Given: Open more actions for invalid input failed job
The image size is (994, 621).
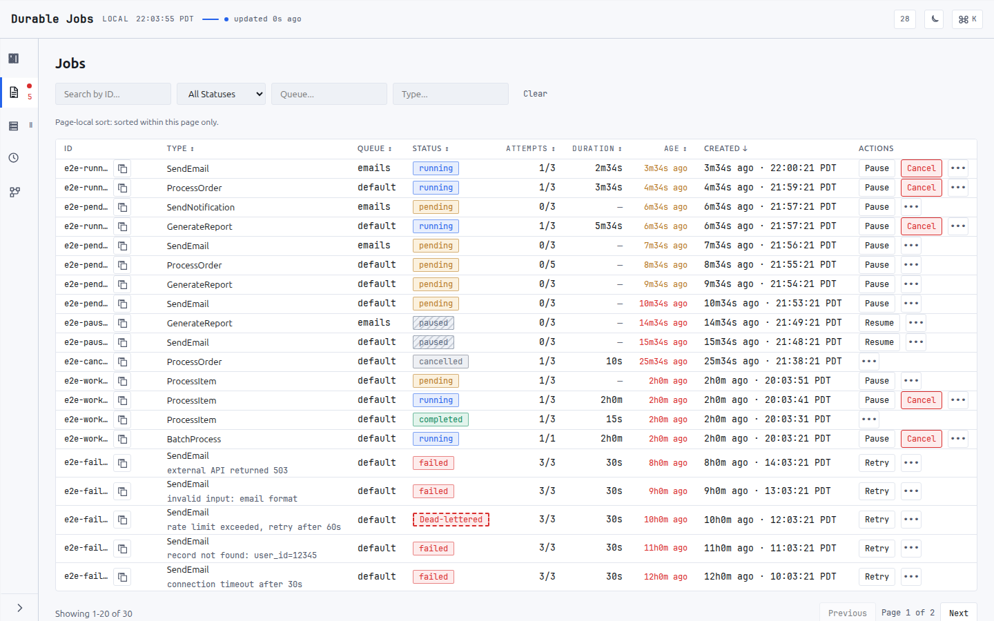Looking at the screenshot, I should (911, 491).
